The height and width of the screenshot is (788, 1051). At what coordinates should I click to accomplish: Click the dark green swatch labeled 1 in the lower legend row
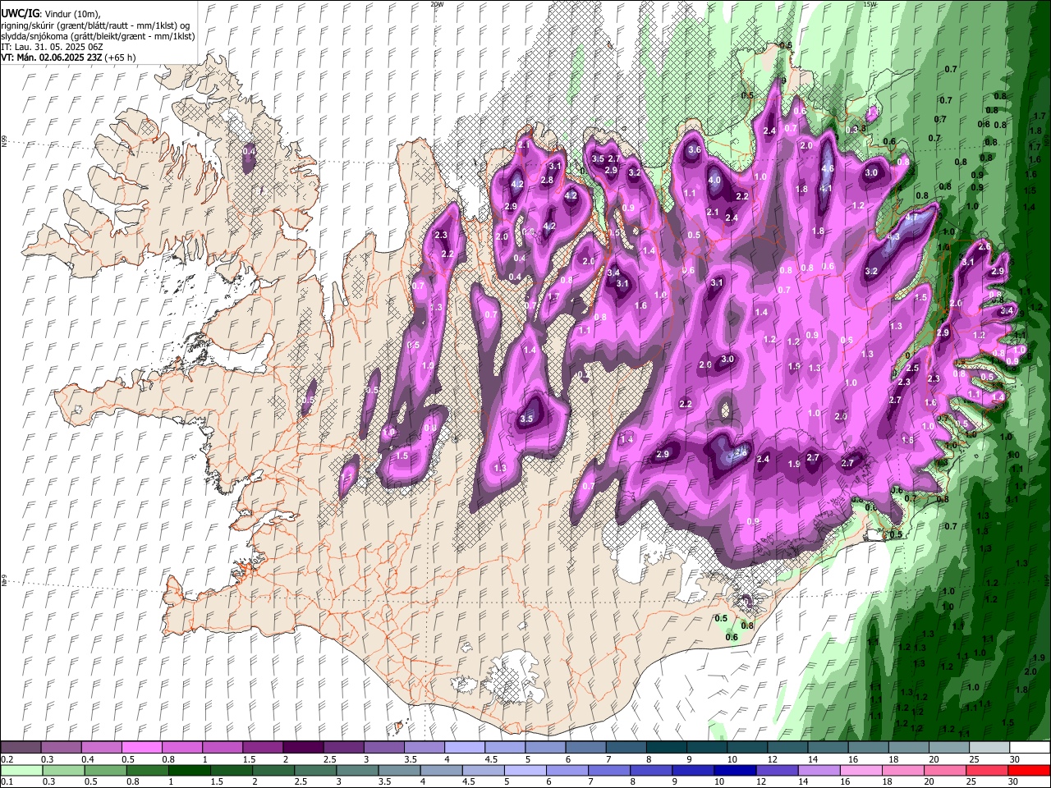[190, 771]
